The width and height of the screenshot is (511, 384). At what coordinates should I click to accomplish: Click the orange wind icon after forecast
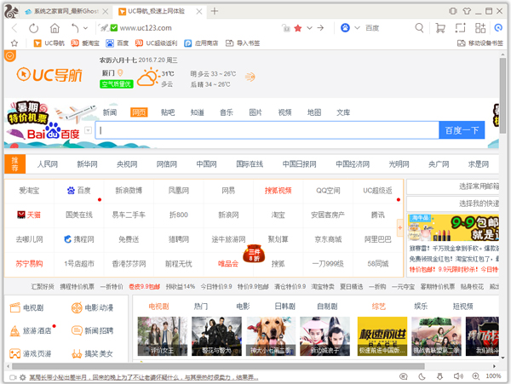(x=250, y=77)
